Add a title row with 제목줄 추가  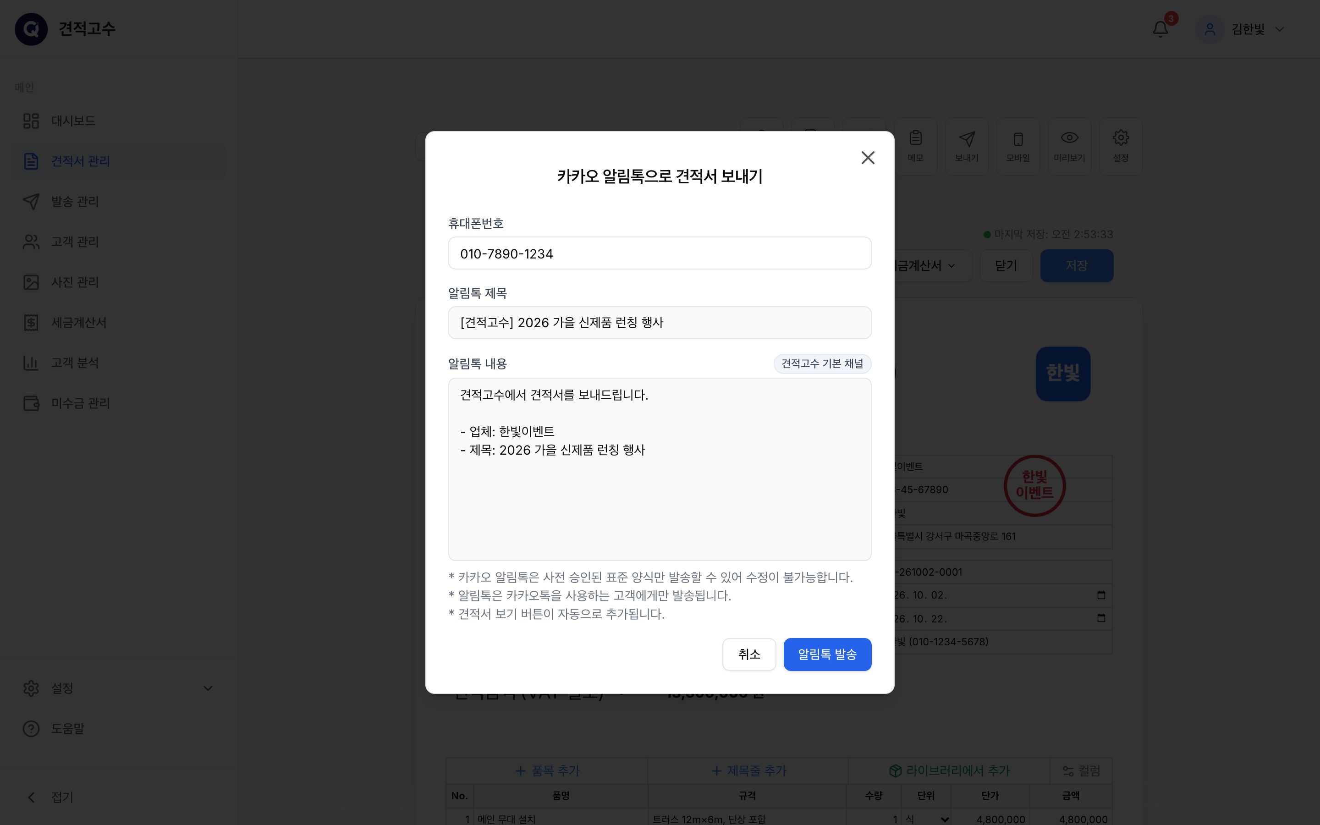click(x=748, y=770)
